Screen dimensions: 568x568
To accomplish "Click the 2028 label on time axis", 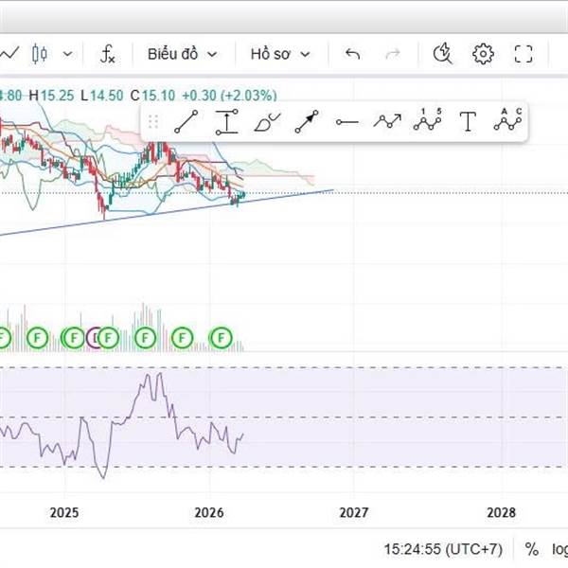I will click(501, 512).
